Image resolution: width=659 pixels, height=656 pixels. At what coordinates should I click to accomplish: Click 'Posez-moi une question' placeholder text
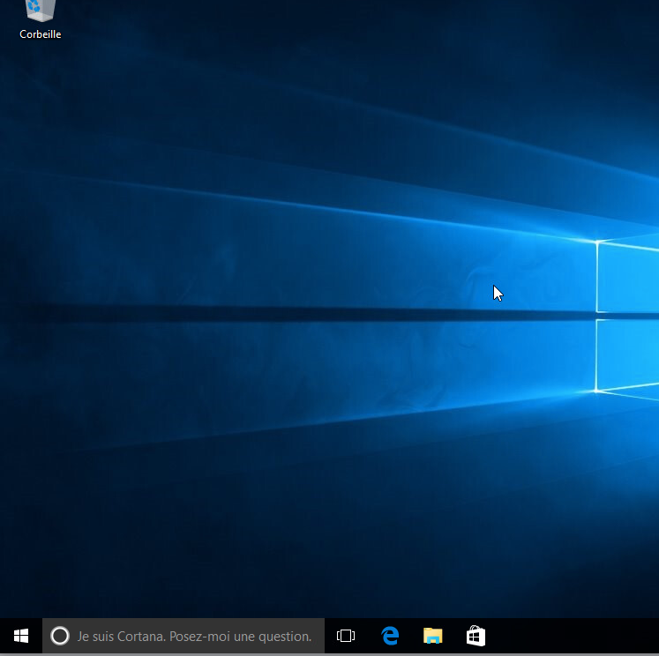coord(240,636)
